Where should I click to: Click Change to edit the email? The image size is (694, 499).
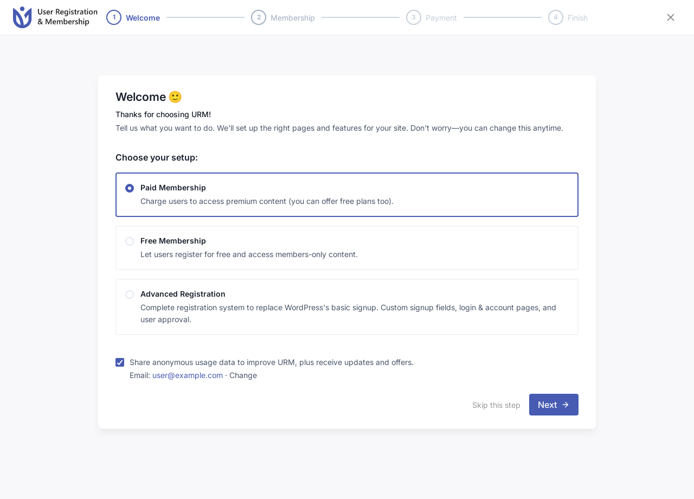click(243, 375)
